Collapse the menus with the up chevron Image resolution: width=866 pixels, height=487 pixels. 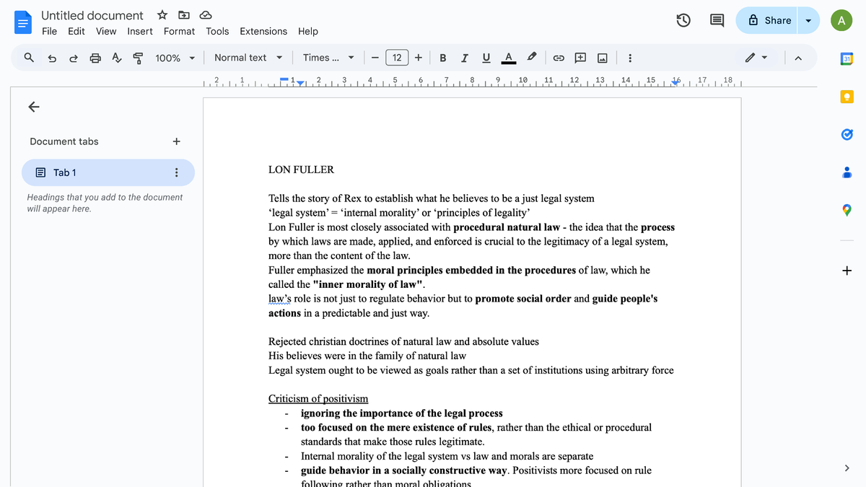797,58
